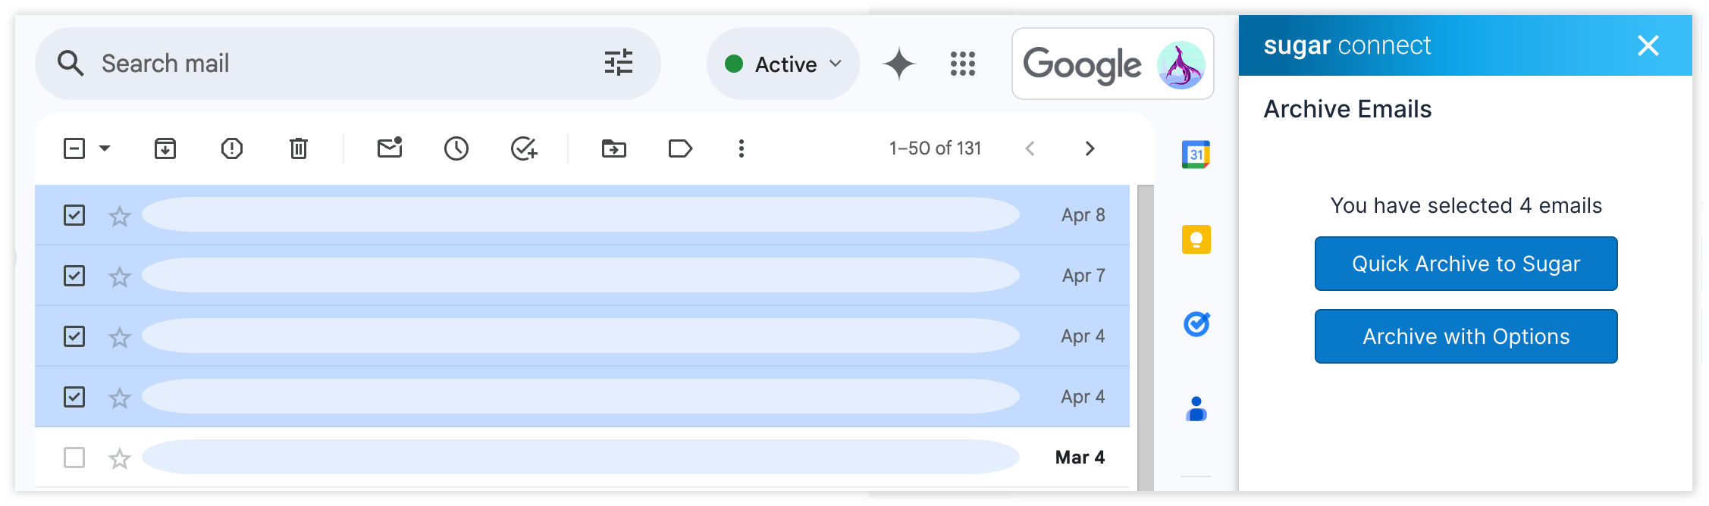1709x506 pixels.
Task: Add selected emails to Tasks
Action: click(x=524, y=148)
